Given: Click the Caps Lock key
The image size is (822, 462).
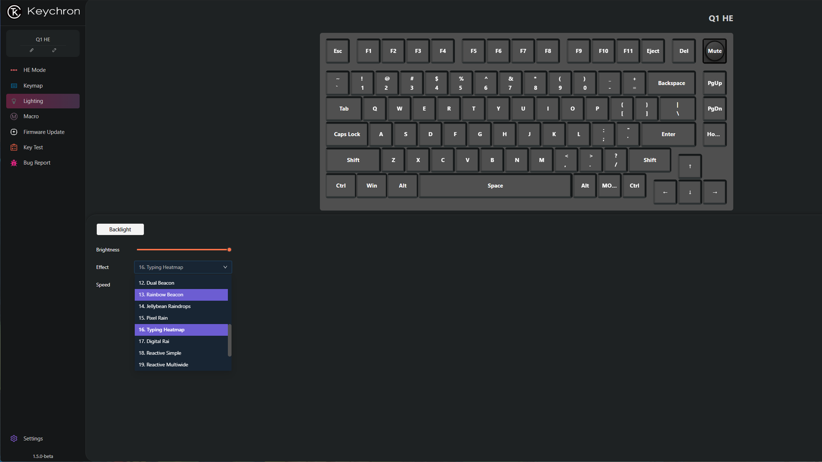Looking at the screenshot, I should click(347, 134).
